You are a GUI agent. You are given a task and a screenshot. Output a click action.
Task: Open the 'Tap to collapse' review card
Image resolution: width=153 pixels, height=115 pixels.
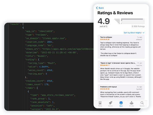pos(121,47)
